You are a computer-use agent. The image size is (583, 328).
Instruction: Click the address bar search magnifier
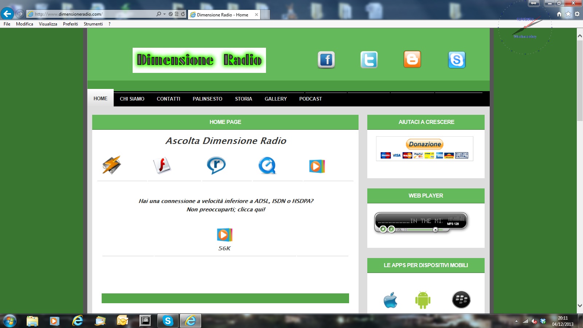point(159,14)
